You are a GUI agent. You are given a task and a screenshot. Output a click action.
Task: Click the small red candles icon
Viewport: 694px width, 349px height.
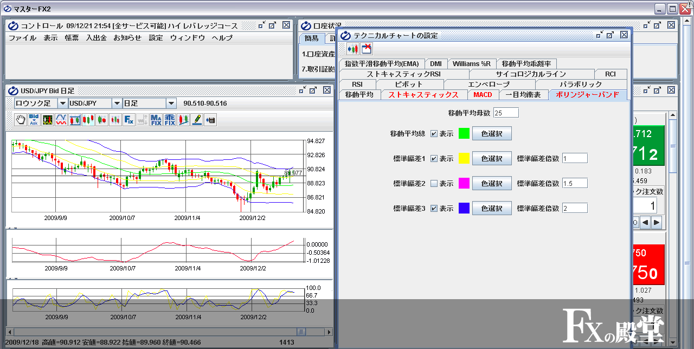[x=115, y=120]
